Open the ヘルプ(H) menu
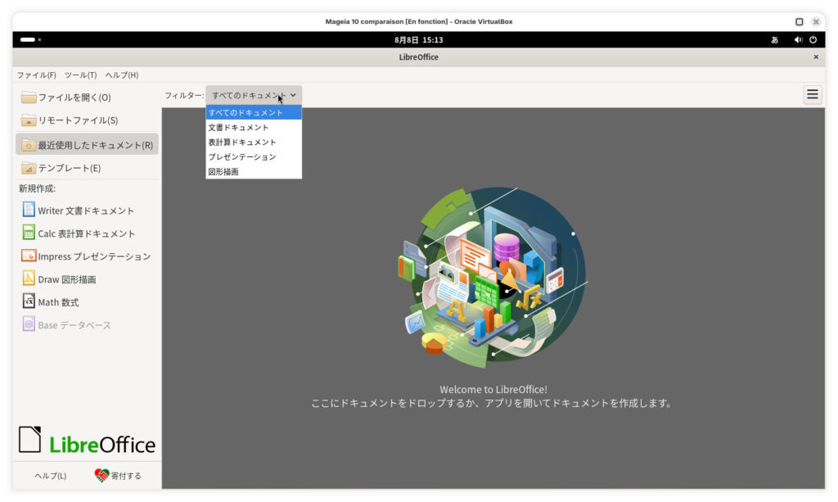 122,75
